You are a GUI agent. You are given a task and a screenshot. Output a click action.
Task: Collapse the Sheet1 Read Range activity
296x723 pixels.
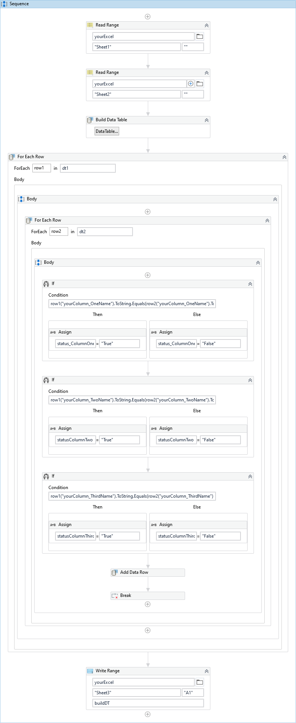coord(207,25)
